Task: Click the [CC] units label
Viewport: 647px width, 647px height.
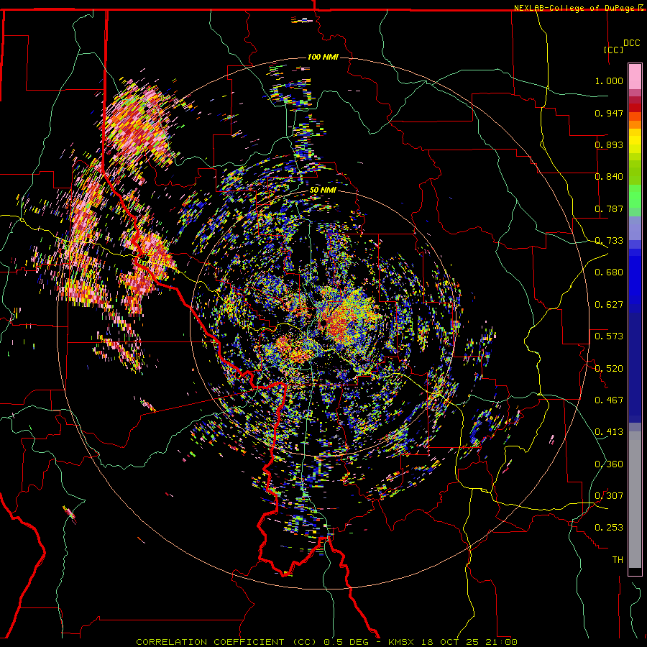Action: 614,50
